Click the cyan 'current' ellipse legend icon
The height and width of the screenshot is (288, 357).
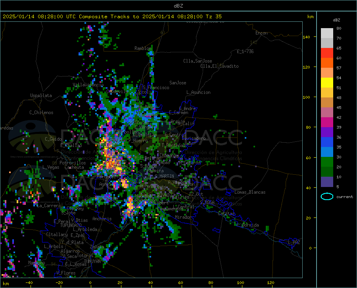coord(327,196)
